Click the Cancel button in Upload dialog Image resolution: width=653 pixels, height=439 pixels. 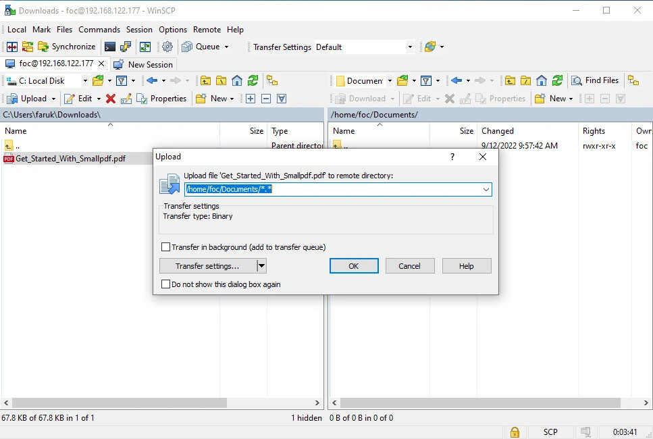[x=409, y=266]
